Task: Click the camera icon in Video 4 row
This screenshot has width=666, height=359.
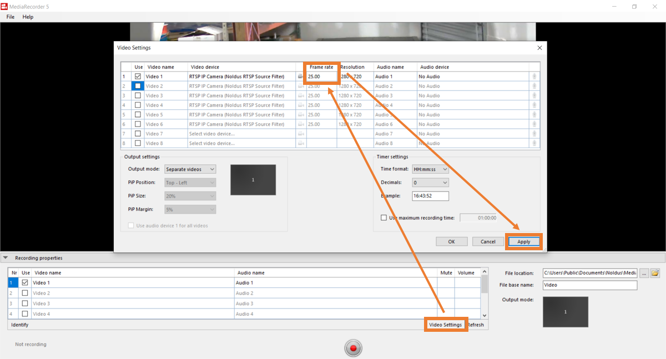Action: (300, 105)
